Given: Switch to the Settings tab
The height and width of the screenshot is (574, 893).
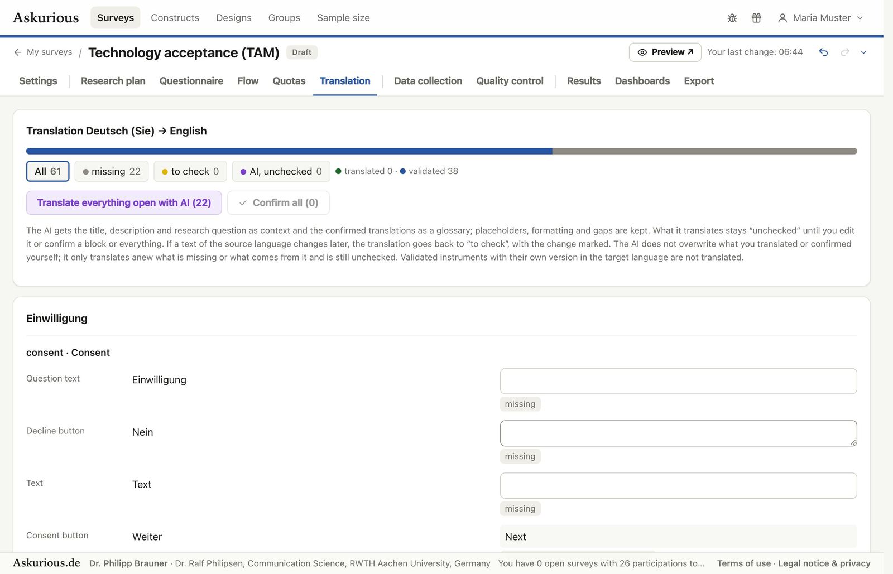Looking at the screenshot, I should coord(38,81).
